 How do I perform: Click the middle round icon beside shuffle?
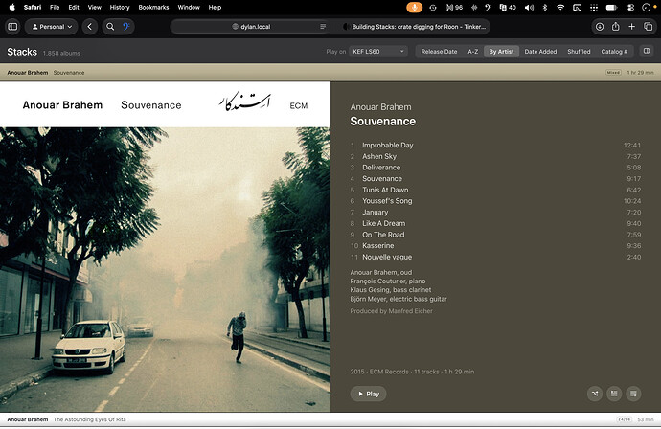(614, 394)
